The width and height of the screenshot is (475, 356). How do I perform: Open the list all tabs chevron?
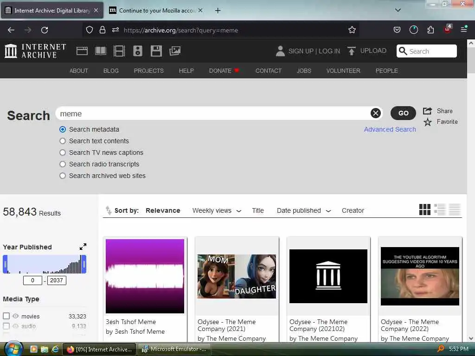(x=398, y=10)
